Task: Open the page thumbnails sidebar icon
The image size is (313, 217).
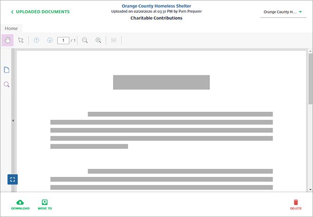Action: coord(7,70)
